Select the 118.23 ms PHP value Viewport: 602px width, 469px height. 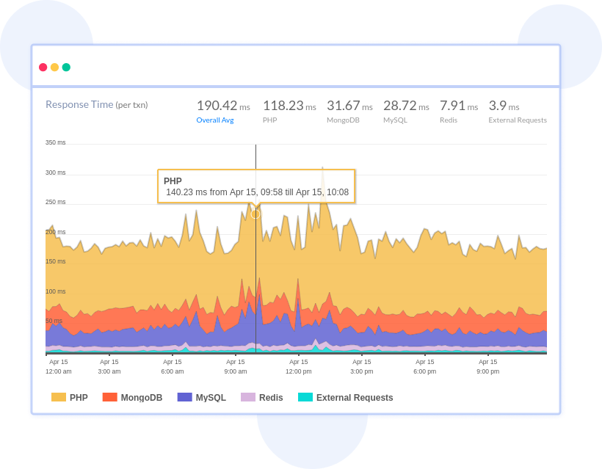[x=289, y=106]
